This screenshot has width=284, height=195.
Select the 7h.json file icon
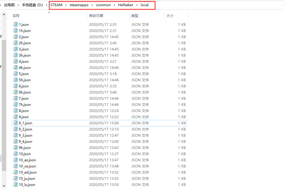click(x=16, y=105)
